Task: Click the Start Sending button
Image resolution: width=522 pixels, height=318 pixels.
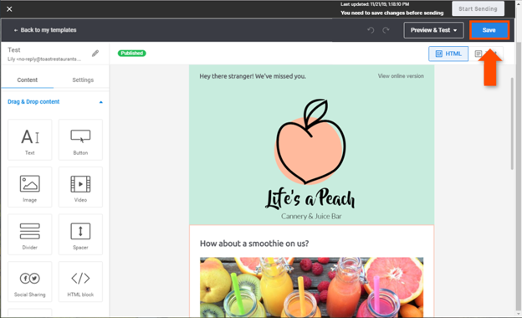Action: point(478,9)
